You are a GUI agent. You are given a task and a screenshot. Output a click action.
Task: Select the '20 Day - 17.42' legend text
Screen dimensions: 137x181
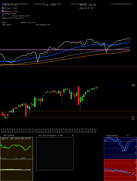11,5
